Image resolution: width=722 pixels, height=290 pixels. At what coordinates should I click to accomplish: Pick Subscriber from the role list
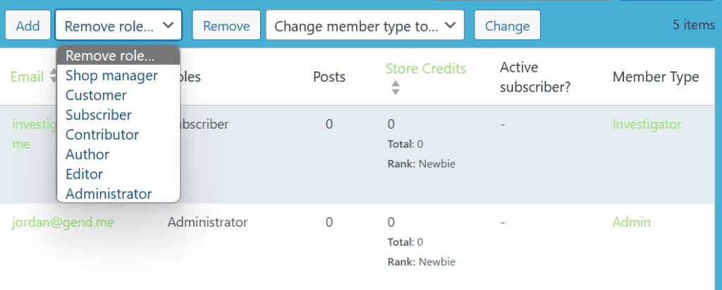point(99,115)
